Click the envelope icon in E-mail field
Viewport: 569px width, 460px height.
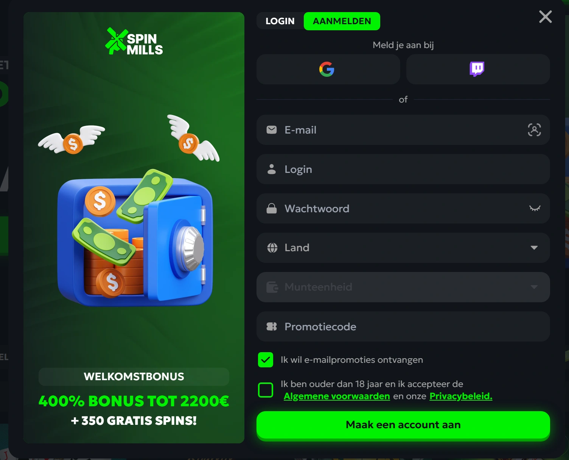pyautogui.click(x=272, y=130)
